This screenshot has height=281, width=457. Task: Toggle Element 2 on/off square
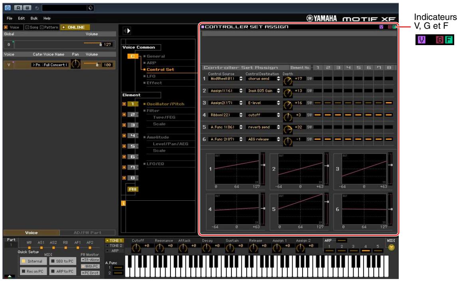[x=124, y=115]
